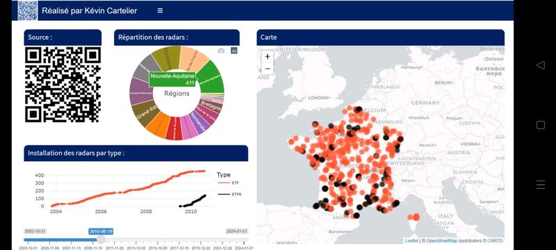Viewport: 556px width, 250px height.
Task: Select the Bretagne pie slice
Action: pos(211,105)
